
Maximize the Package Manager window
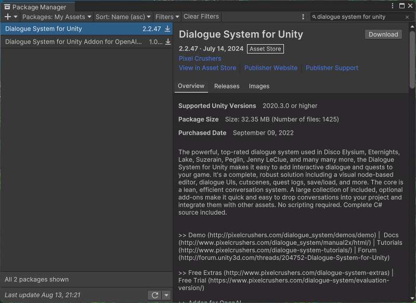(x=402, y=6)
